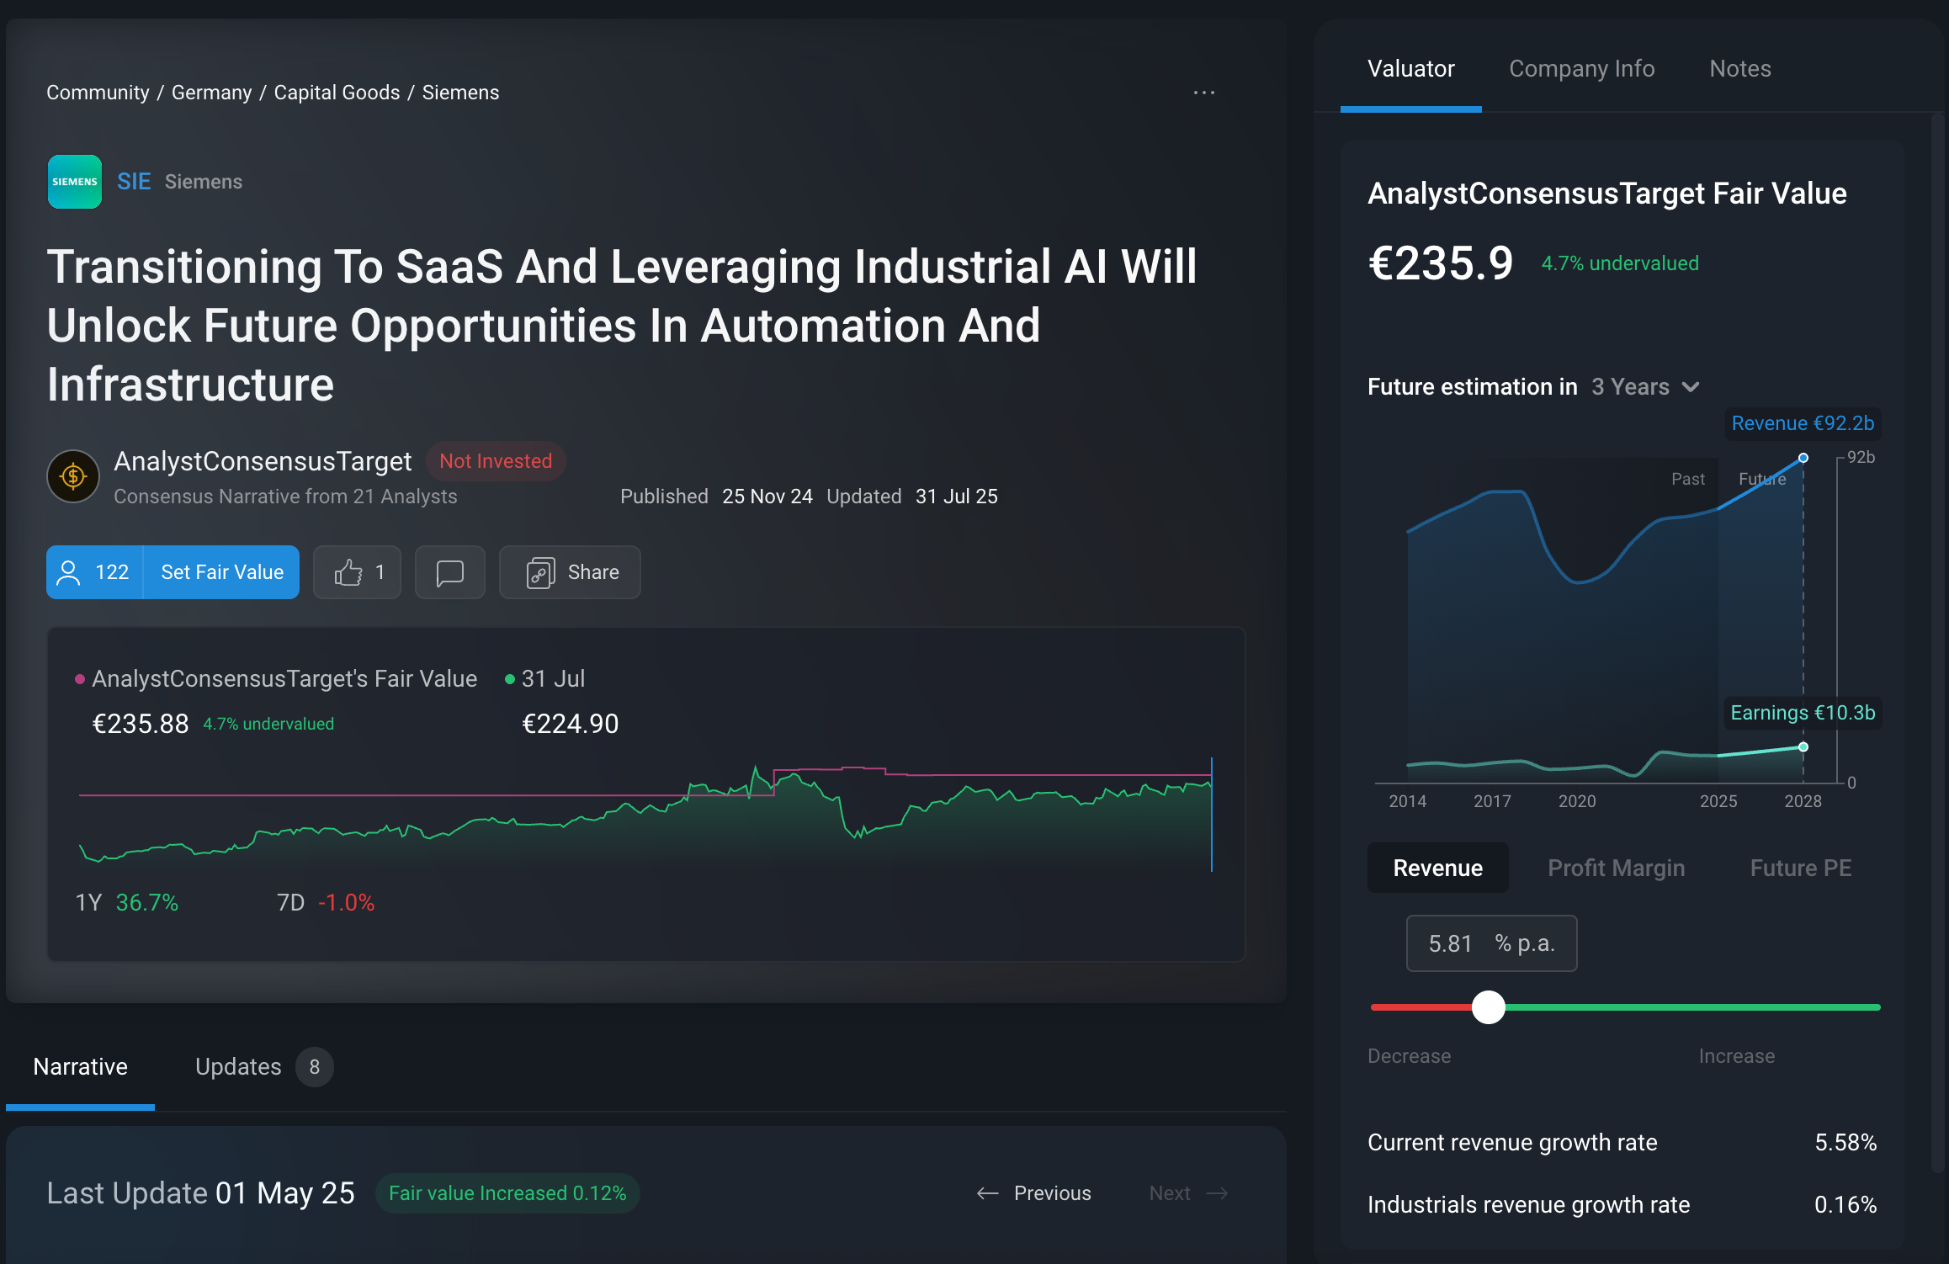The height and width of the screenshot is (1264, 1949).
Task: Click the 4.7% undervalued label in Valuator
Action: [x=1620, y=263]
